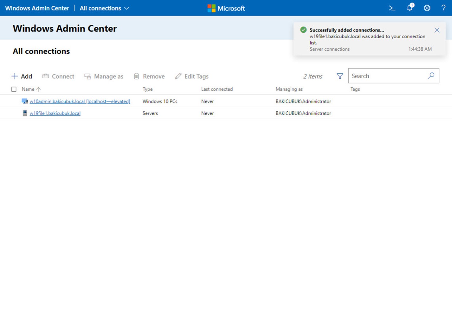Add a new connection
Screen dimensions: 452x314
tap(22, 76)
